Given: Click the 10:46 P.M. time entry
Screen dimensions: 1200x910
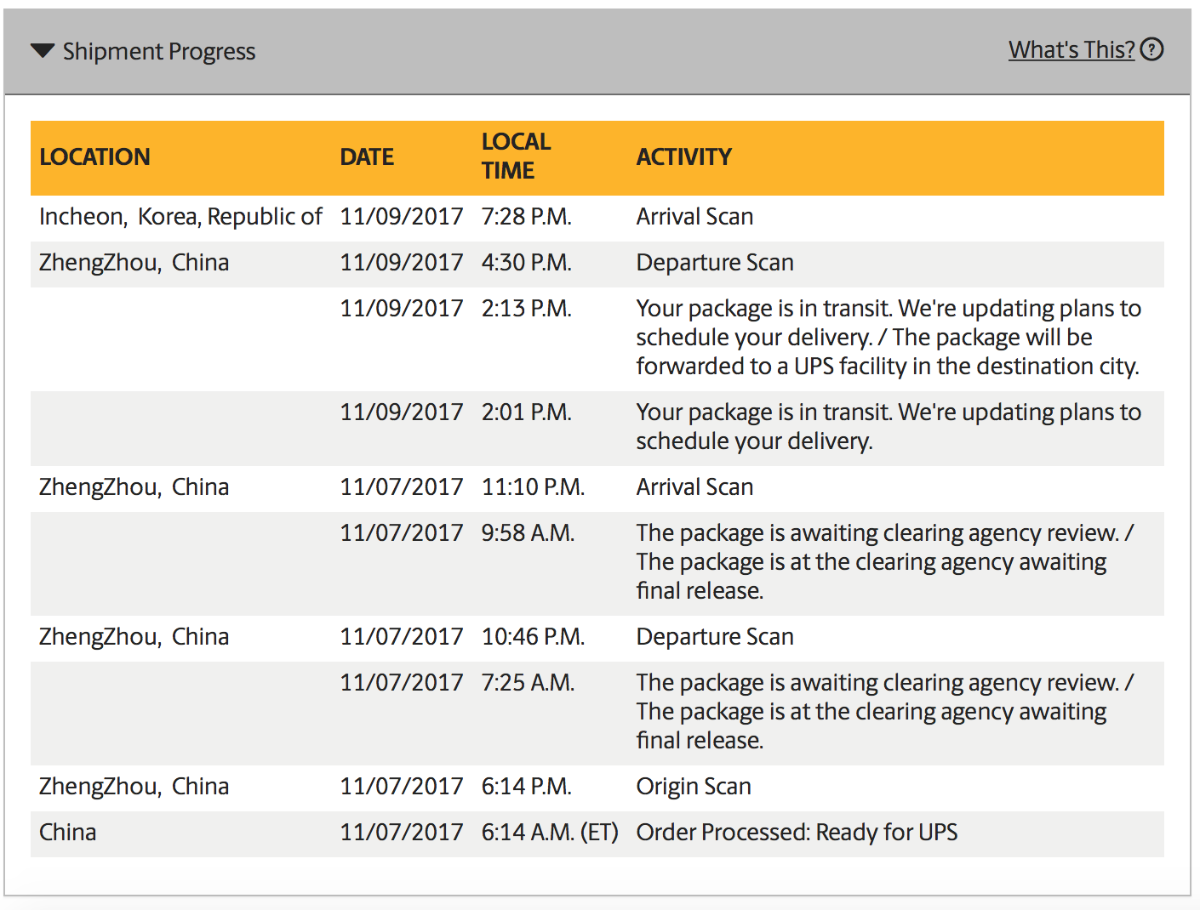Looking at the screenshot, I should 533,637.
